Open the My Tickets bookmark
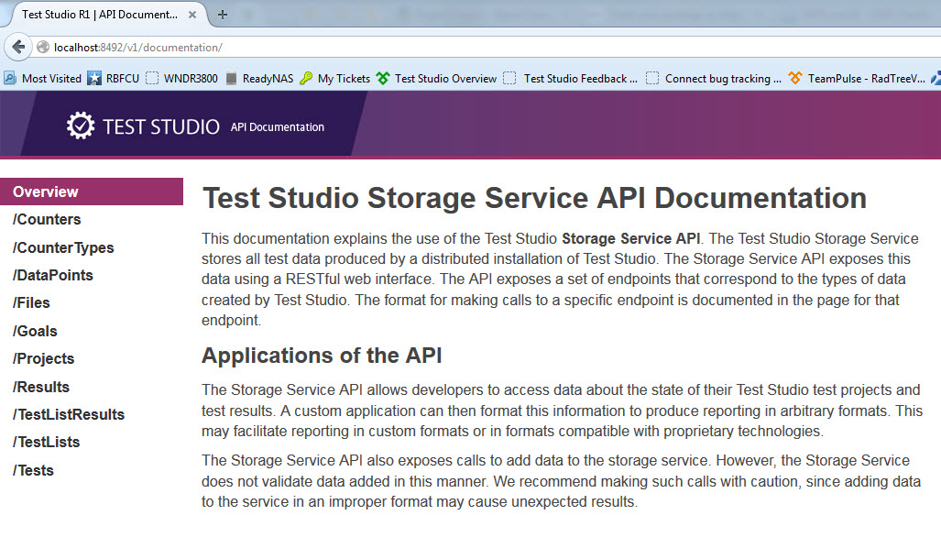 point(335,79)
